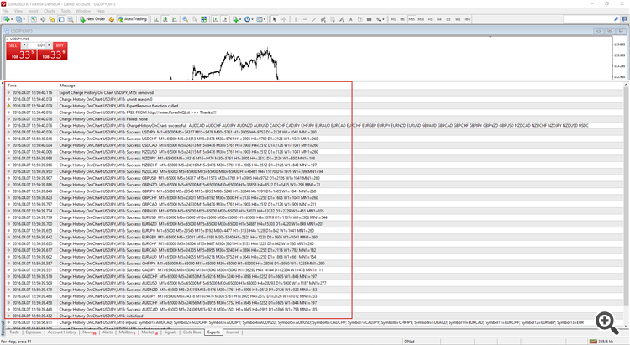Open the Periods clock icon
The height and width of the screenshot is (345, 630).
(x=247, y=19)
